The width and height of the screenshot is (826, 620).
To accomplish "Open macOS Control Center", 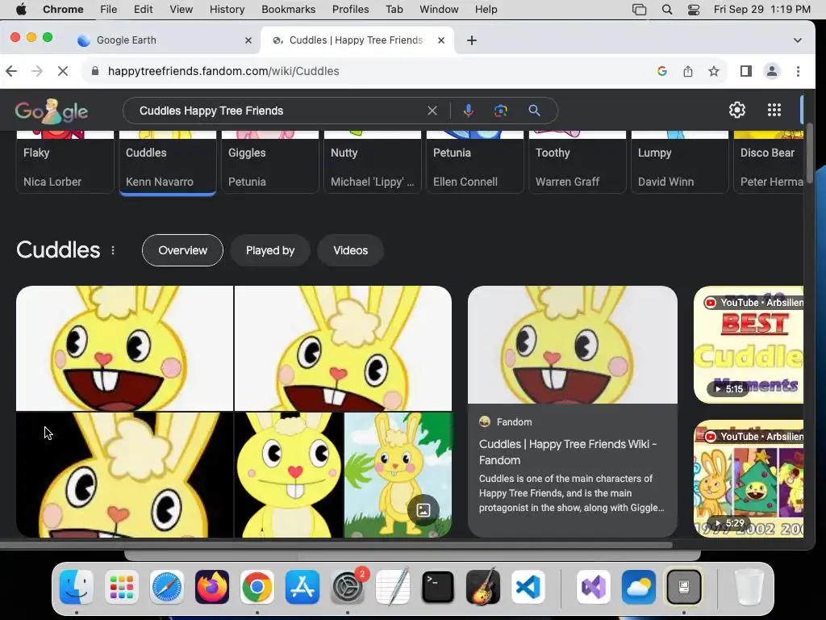I will point(694,10).
